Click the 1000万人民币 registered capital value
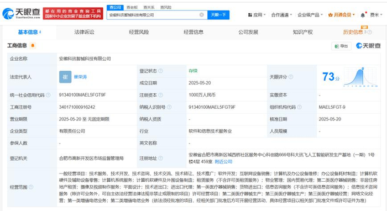 tap(202, 95)
